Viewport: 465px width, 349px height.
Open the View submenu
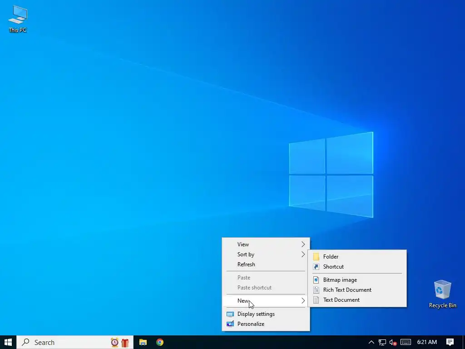click(266, 244)
